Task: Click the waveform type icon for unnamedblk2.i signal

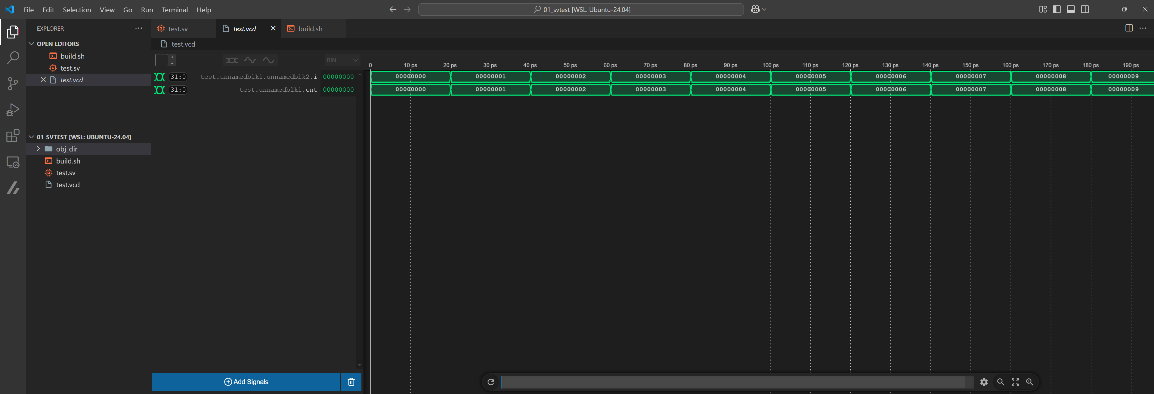Action: [x=159, y=77]
